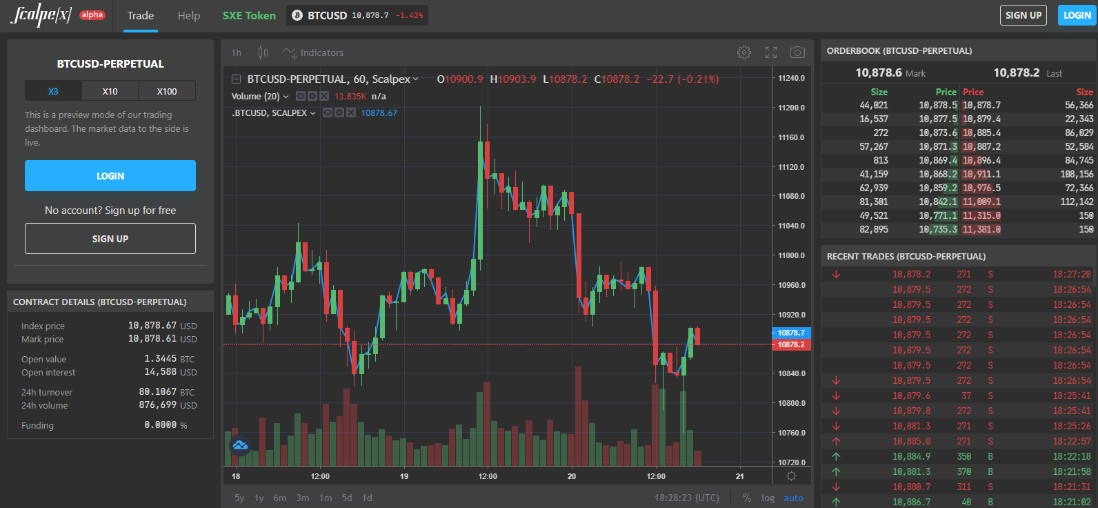The height and width of the screenshot is (508, 1098).
Task: Select X100 leverage
Action: [167, 91]
